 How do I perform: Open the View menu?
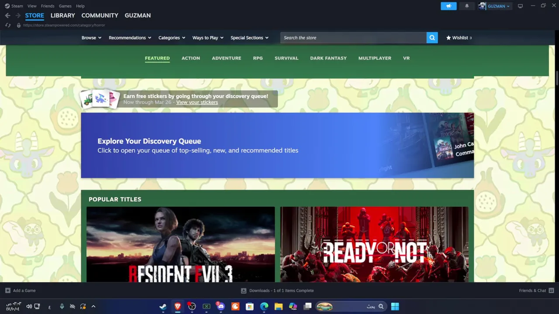(x=32, y=6)
